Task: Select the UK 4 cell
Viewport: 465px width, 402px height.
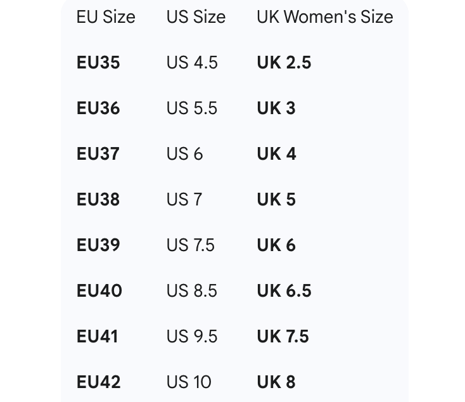Action: coord(276,154)
